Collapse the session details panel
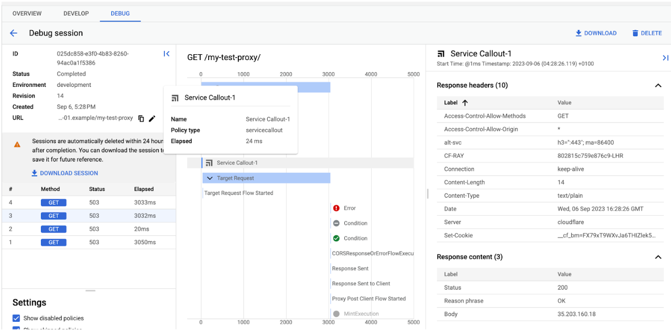 pyautogui.click(x=167, y=54)
